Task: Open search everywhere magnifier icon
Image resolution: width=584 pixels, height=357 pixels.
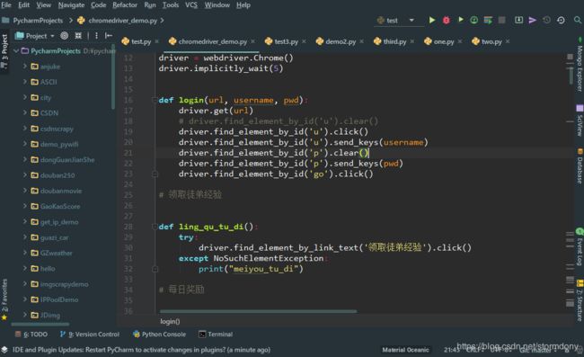Action: pos(578,20)
